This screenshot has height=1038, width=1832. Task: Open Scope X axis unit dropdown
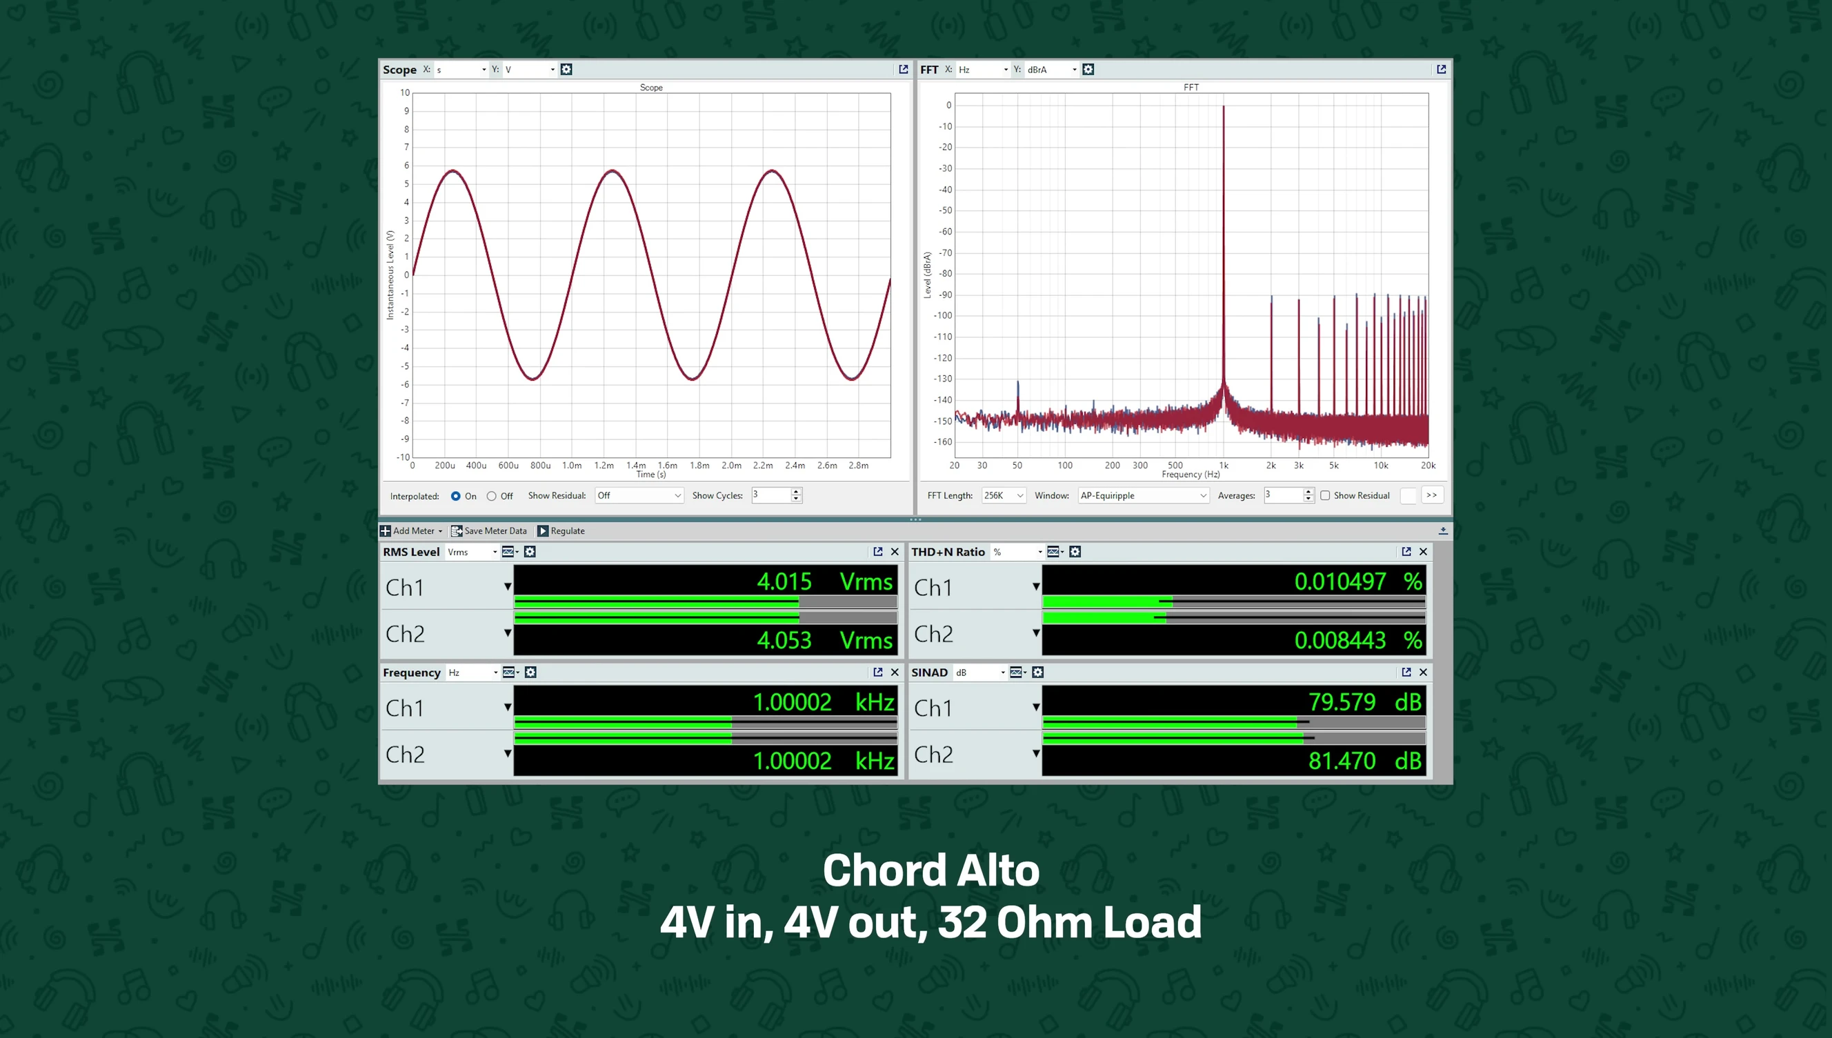(x=461, y=69)
